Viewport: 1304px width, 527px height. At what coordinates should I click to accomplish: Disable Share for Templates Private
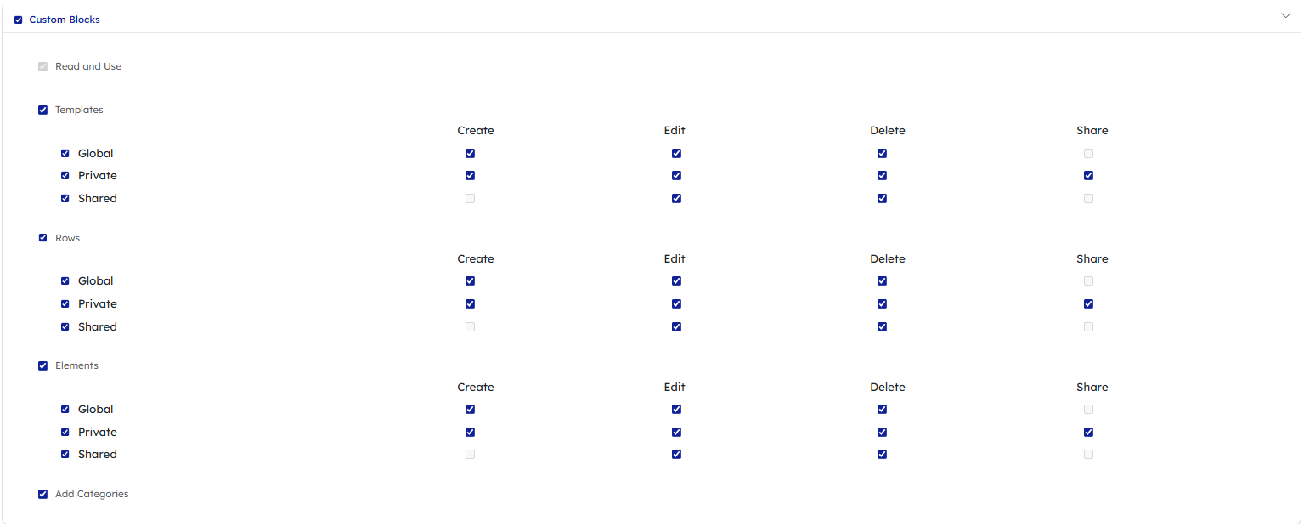(x=1088, y=176)
